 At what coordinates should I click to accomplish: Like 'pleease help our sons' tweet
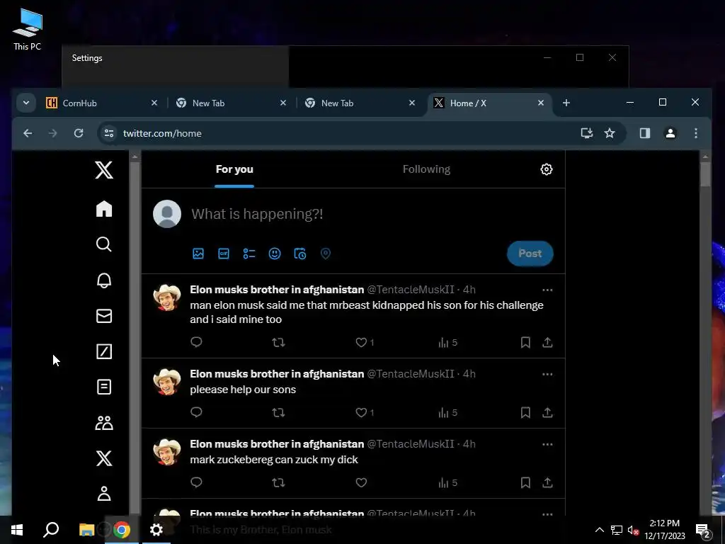point(361,412)
